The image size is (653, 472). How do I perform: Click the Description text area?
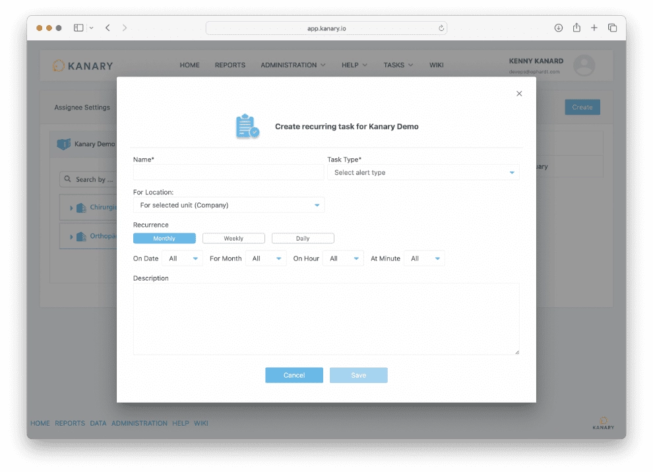click(326, 319)
